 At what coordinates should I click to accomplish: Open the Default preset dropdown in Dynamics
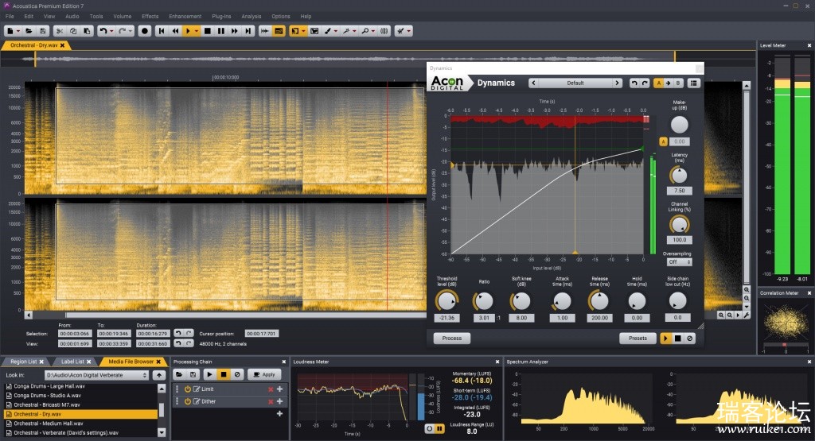click(575, 83)
